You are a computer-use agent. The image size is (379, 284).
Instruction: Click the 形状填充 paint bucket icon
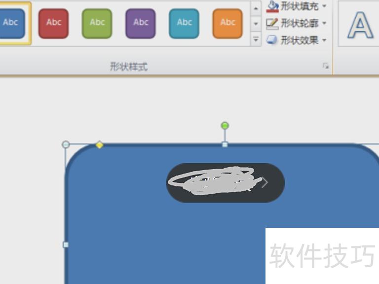tap(272, 6)
